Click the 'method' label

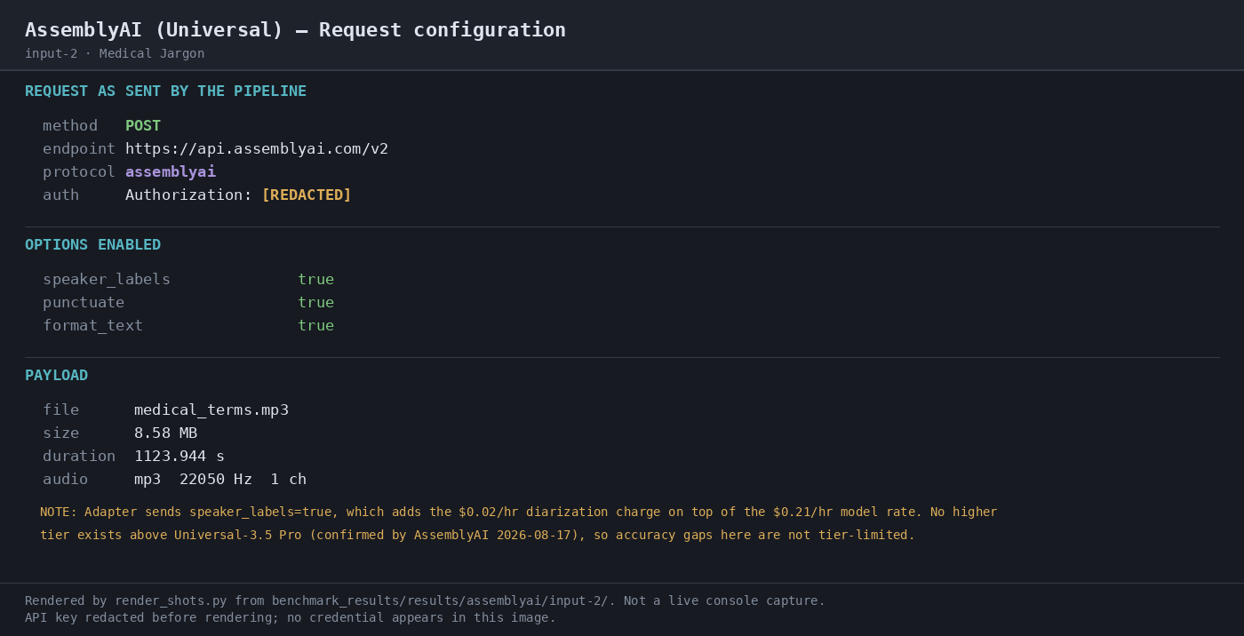point(70,126)
